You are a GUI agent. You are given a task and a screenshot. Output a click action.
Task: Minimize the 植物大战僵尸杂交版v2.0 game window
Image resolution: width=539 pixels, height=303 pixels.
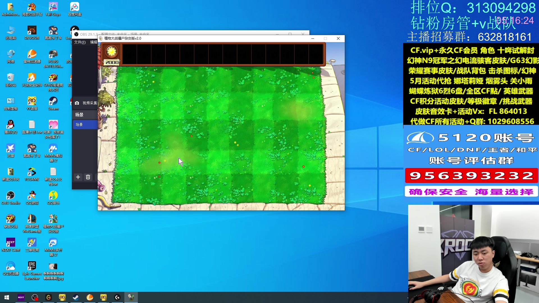tap(312, 38)
